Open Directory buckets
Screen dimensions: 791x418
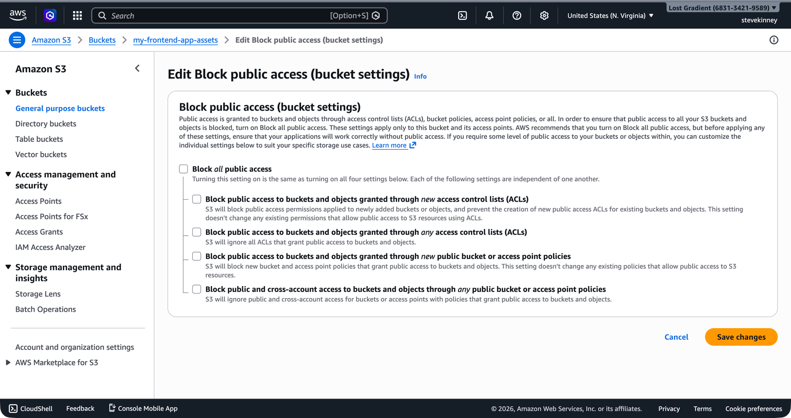(x=45, y=124)
